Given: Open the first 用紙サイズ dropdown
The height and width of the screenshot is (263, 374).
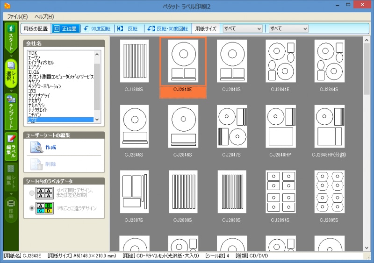Looking at the screenshot, I should coord(242,28).
